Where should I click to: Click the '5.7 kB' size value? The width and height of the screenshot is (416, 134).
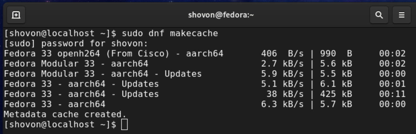pos(336,104)
